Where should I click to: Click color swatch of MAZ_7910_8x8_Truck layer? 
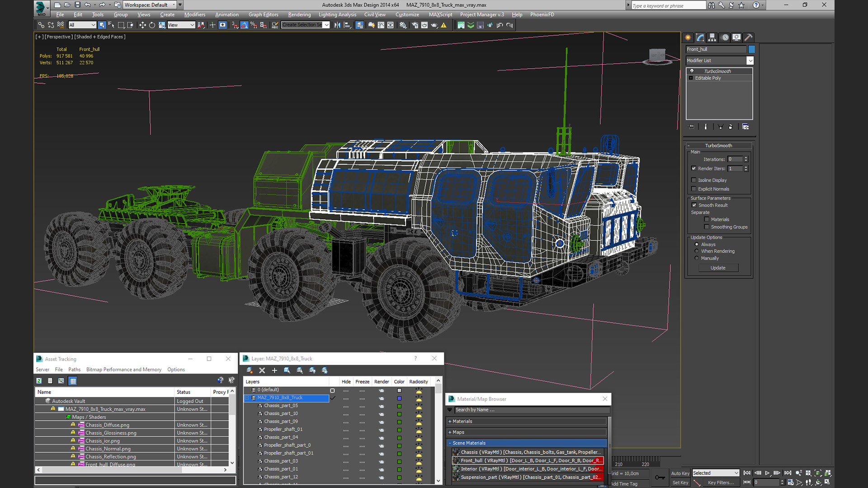(399, 398)
